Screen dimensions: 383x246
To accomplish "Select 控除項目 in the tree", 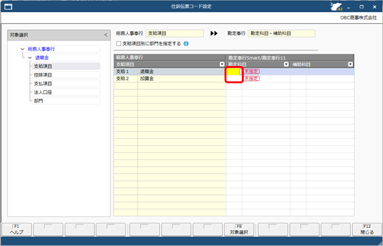I will point(66,75).
